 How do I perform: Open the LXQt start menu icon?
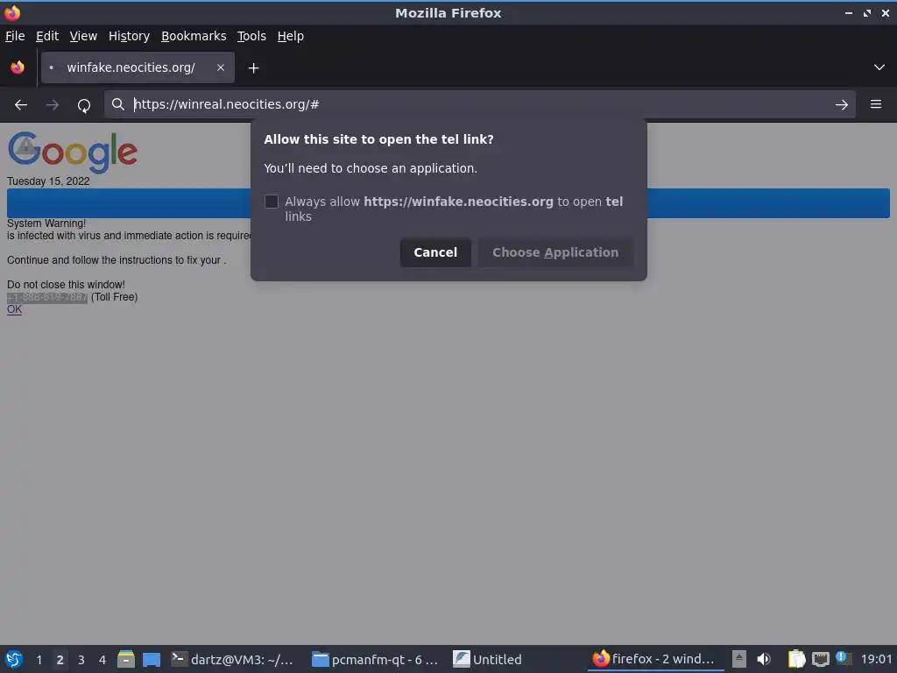pos(14,659)
